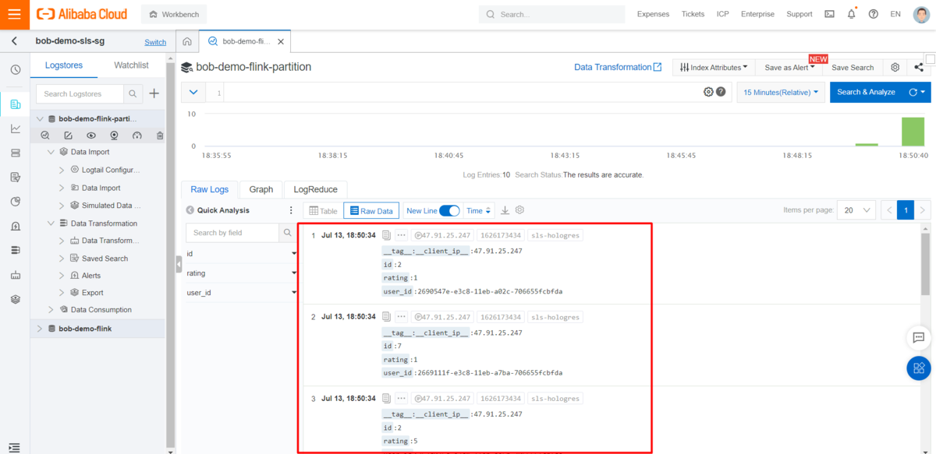This screenshot has width=936, height=454.
Task: Open the home tab icon
Action: click(187, 41)
